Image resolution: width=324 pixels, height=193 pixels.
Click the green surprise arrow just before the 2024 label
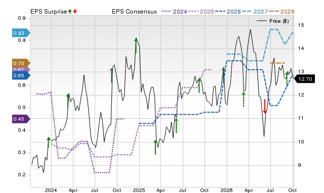(x=49, y=142)
